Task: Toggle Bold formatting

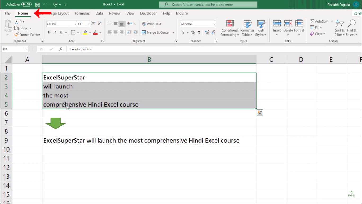Action: (49, 32)
